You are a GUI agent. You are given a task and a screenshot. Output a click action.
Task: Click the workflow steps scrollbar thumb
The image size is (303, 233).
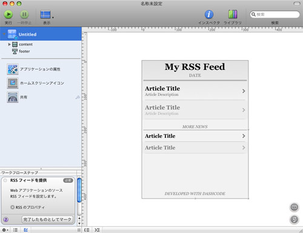tap(79, 190)
